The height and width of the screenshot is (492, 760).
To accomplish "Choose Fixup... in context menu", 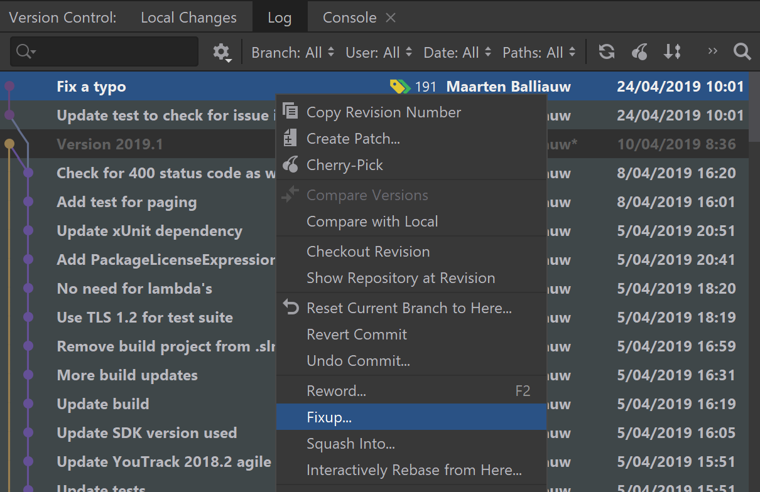I will (x=329, y=417).
